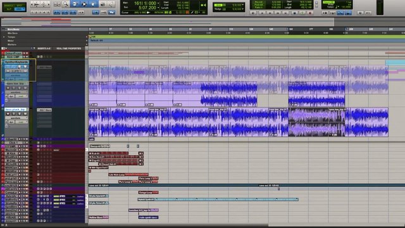This screenshot has width=405, height=228.
Task: Open the Grid value dropdown arrow
Action: (243, 5)
